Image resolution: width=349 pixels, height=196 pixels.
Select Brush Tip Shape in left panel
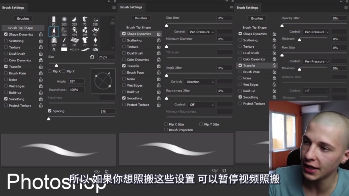pos(23,28)
